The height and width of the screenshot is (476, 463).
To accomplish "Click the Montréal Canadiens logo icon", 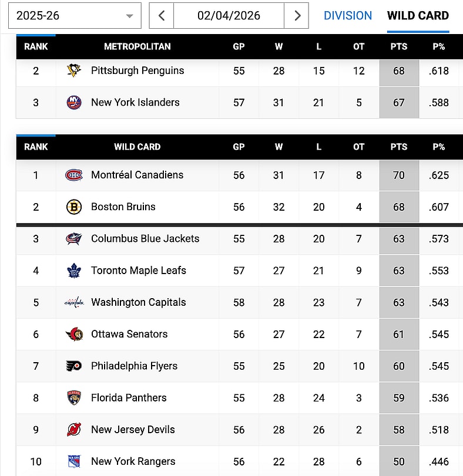I will [74, 175].
